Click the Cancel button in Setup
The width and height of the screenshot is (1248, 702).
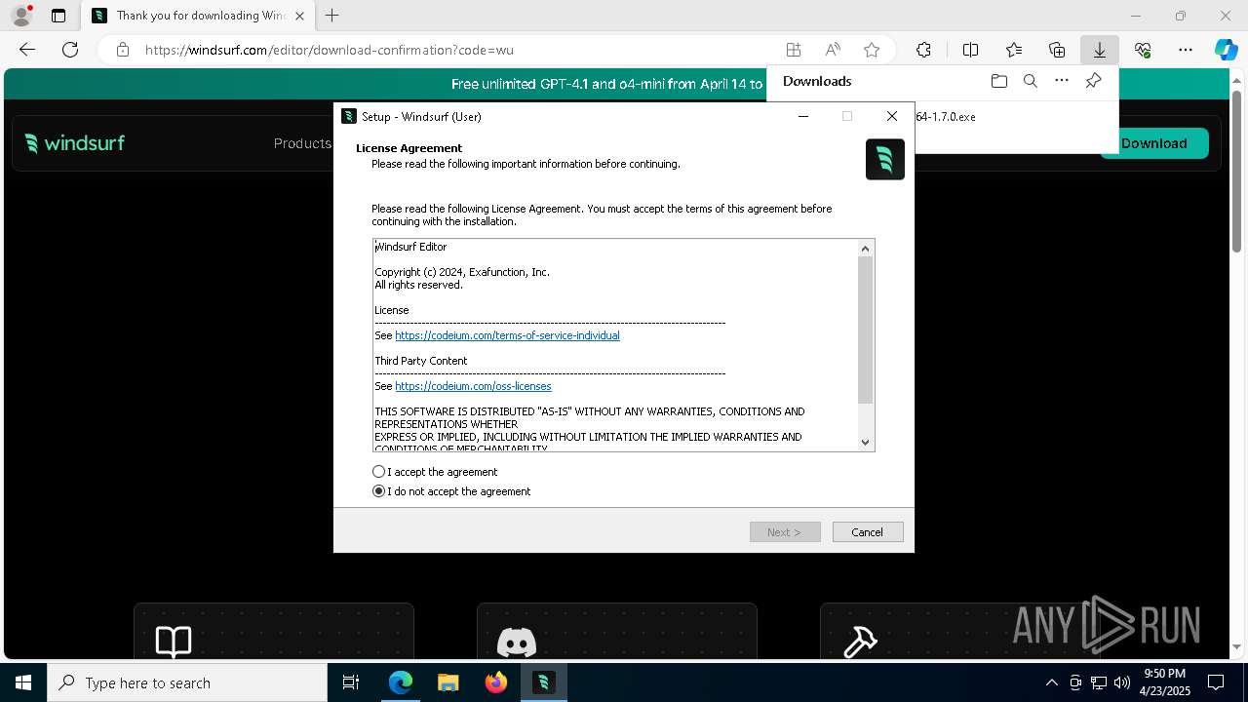tap(868, 532)
